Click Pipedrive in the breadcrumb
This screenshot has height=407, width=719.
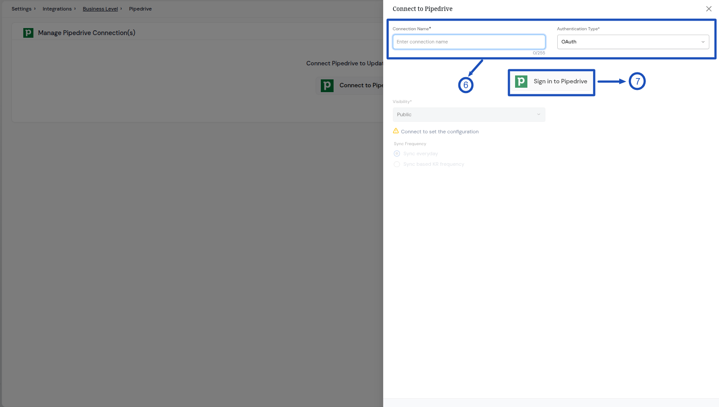pyautogui.click(x=140, y=9)
